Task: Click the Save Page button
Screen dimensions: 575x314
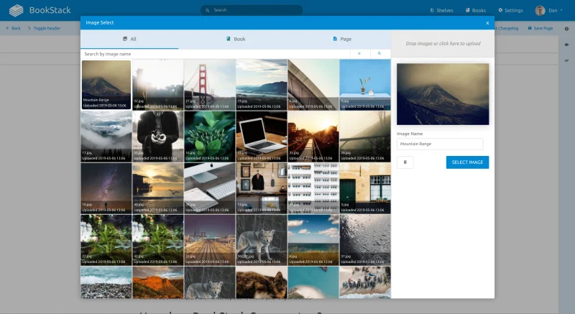Action: click(540, 28)
